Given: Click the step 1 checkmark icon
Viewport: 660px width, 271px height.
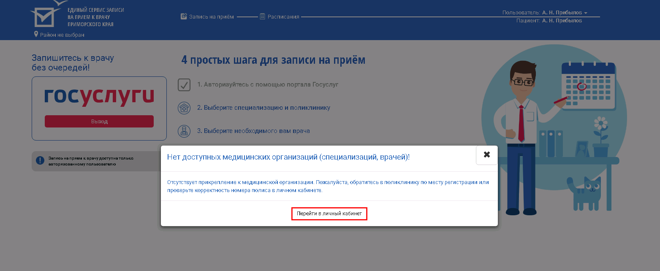Looking at the screenshot, I should [184, 84].
